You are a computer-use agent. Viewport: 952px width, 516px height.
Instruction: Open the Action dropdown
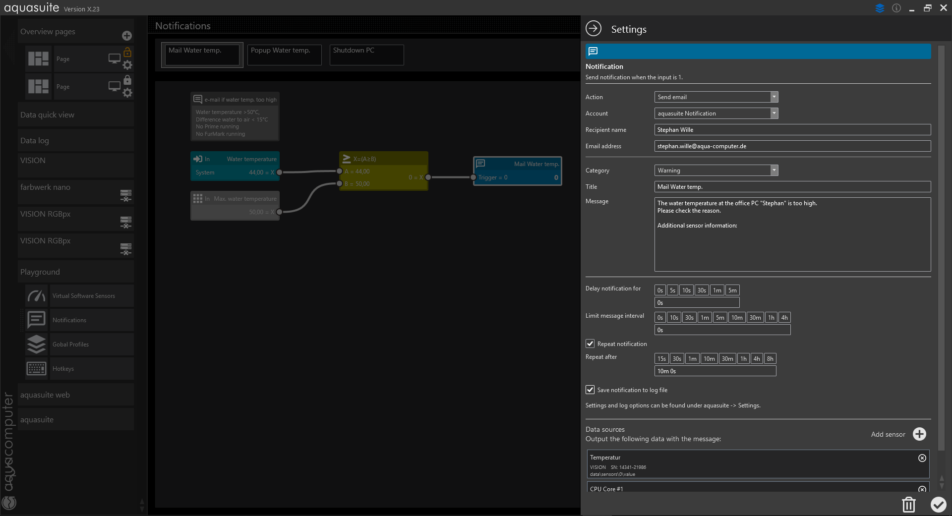[716, 97]
